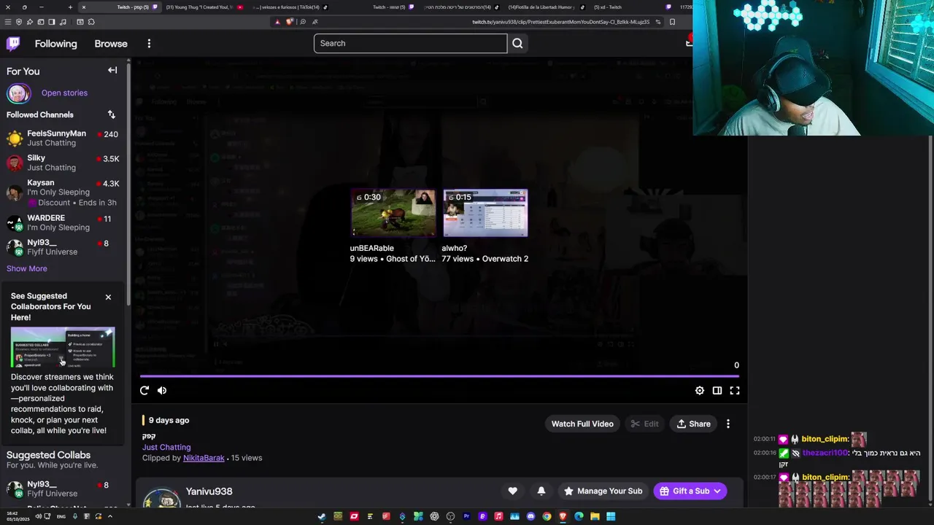Click the search magnifier button
This screenshot has width=934, height=525.
(517, 43)
